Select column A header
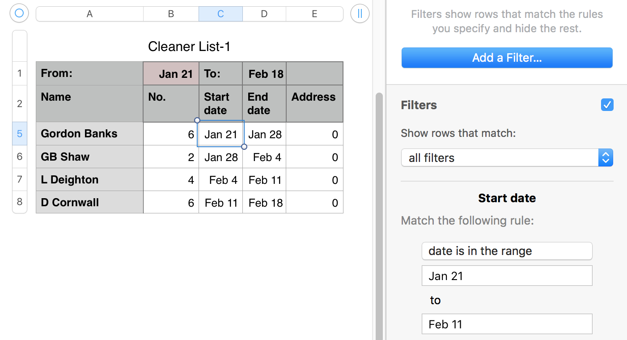 [x=89, y=14]
